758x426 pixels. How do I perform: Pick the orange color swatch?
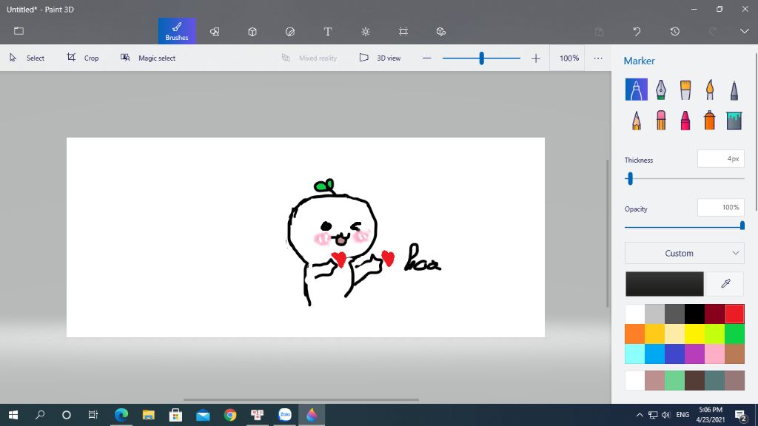(x=634, y=334)
